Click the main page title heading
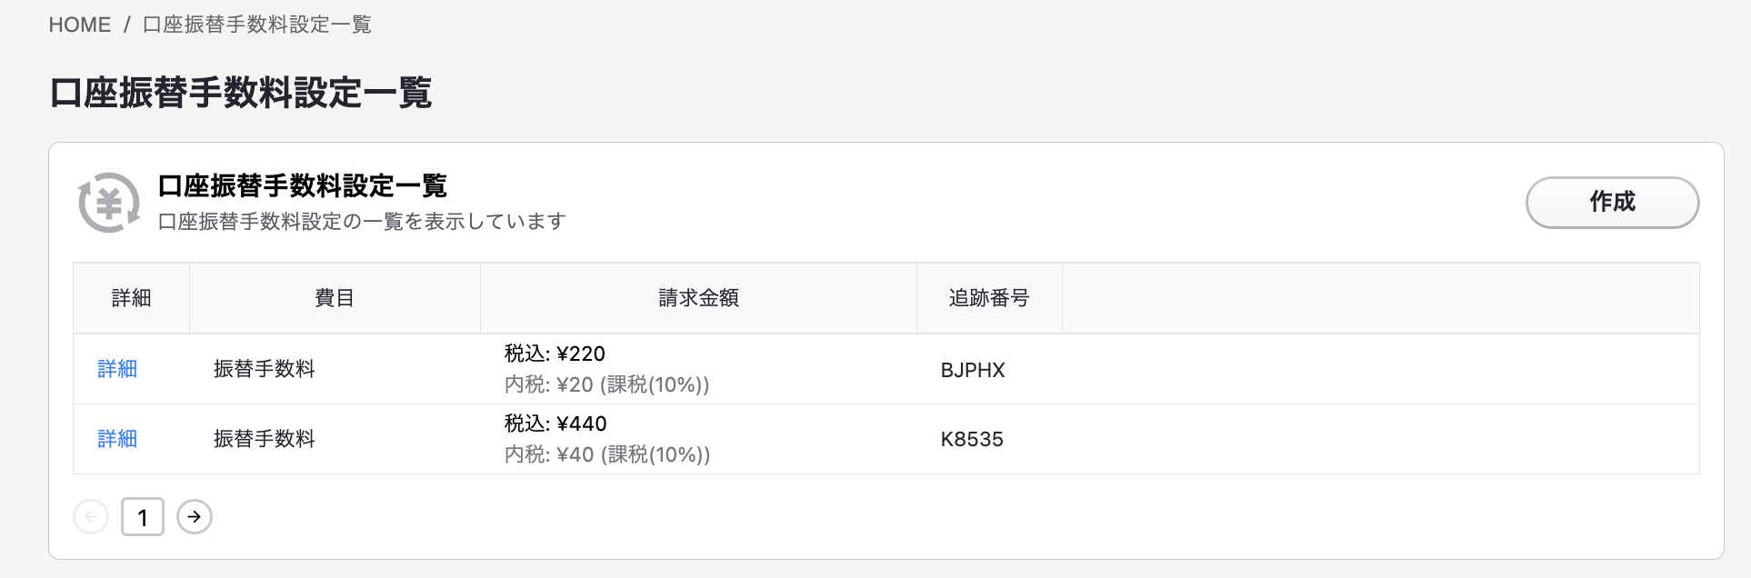 [241, 93]
